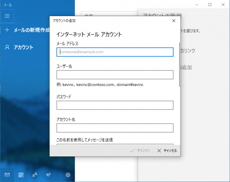230x182 pixels.
Task: Click the パスワード field
Action: (x=115, y=105)
